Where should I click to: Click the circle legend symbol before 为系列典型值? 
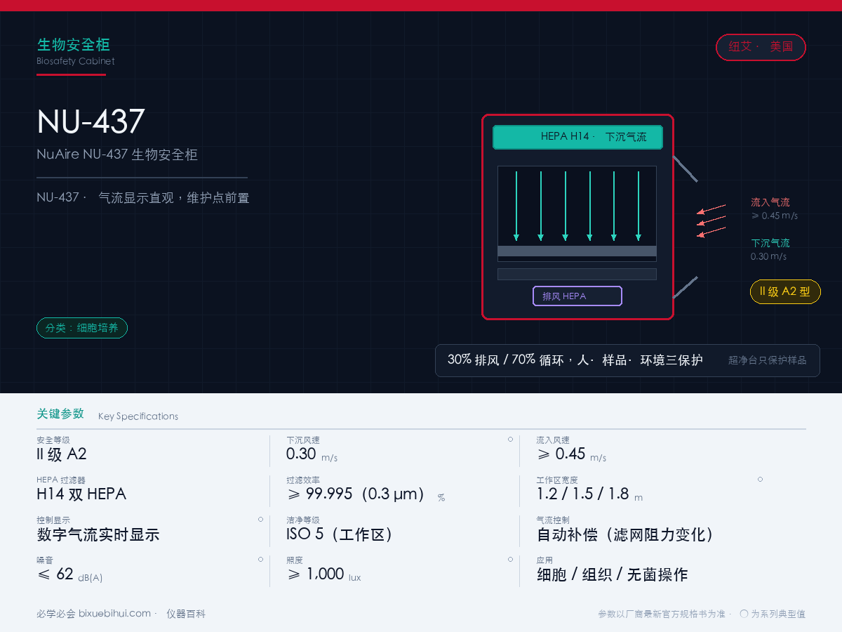(744, 614)
